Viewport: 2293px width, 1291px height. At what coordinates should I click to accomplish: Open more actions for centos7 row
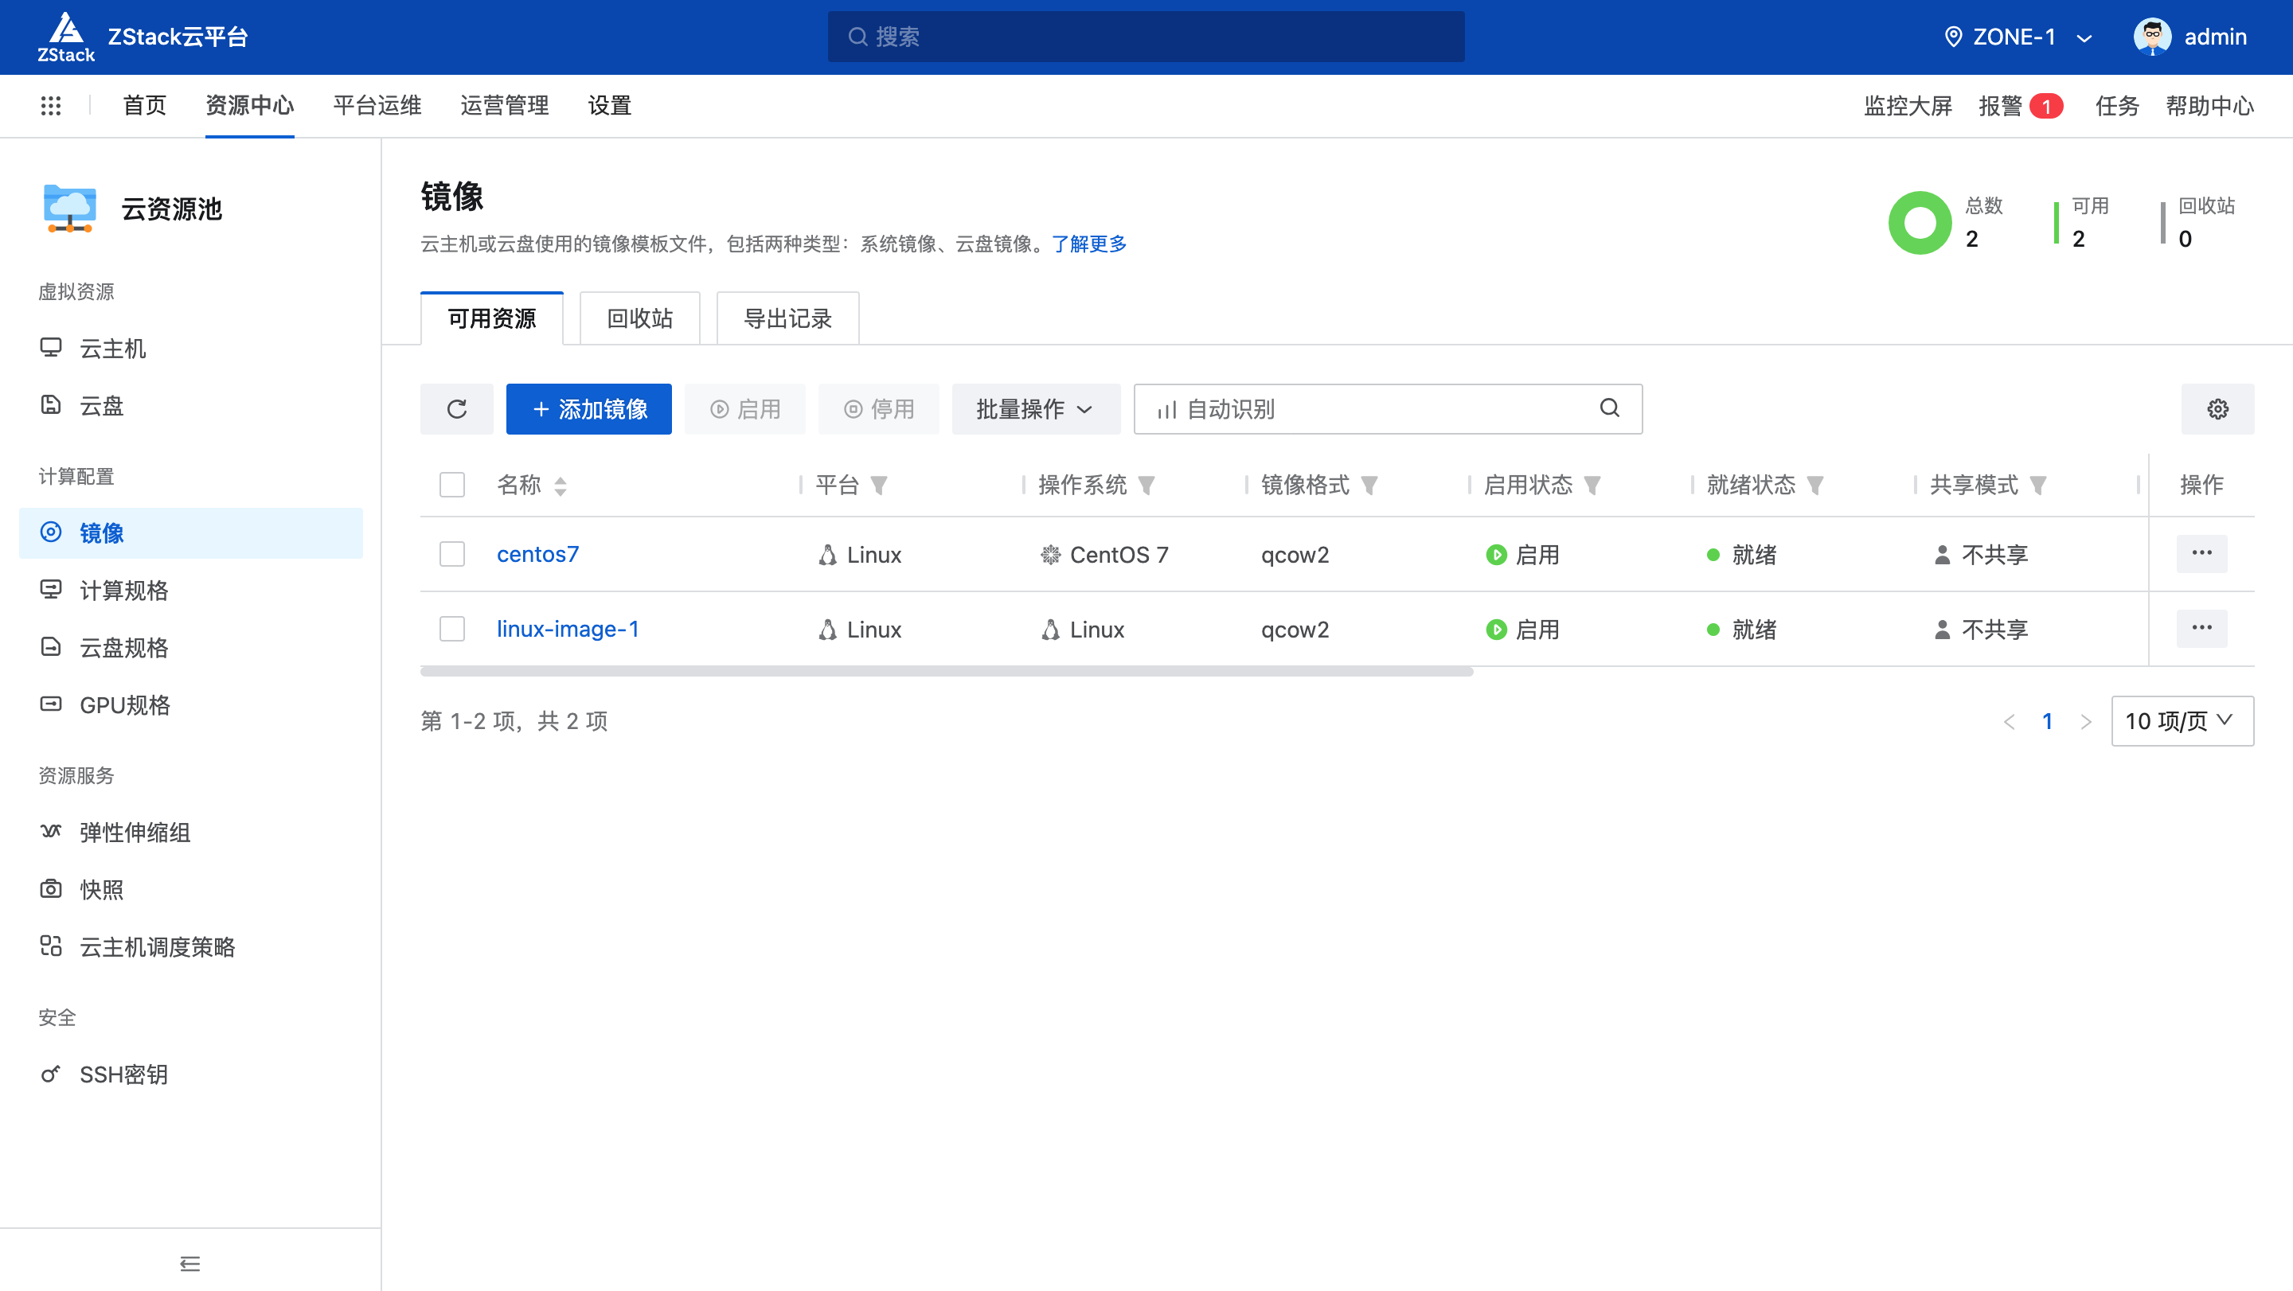coord(2201,553)
